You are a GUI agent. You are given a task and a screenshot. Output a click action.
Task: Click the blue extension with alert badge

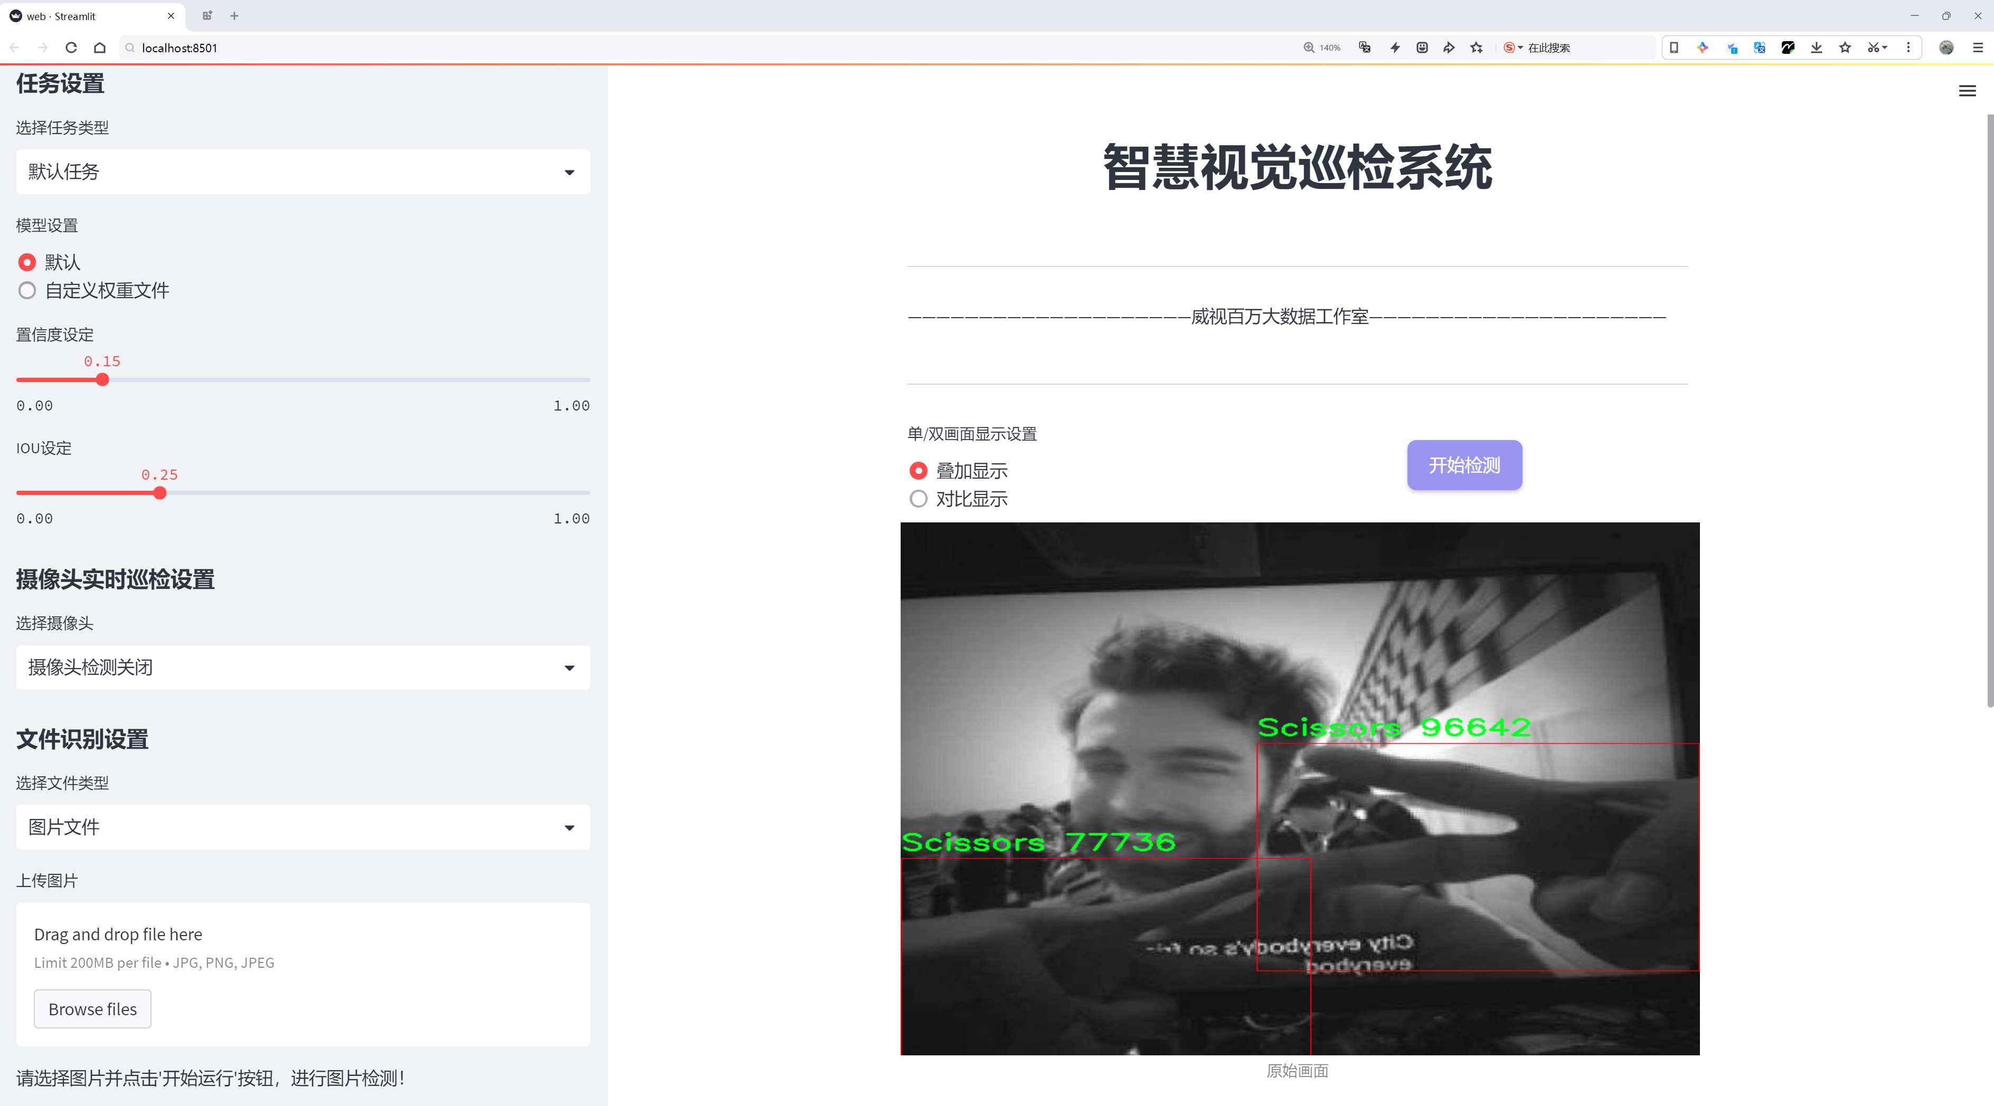click(1732, 48)
